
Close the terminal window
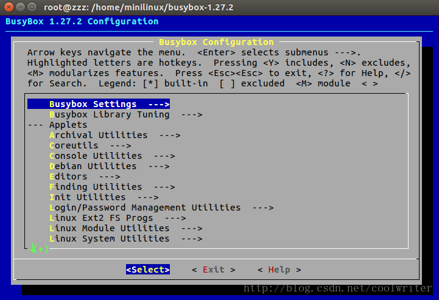coord(9,7)
